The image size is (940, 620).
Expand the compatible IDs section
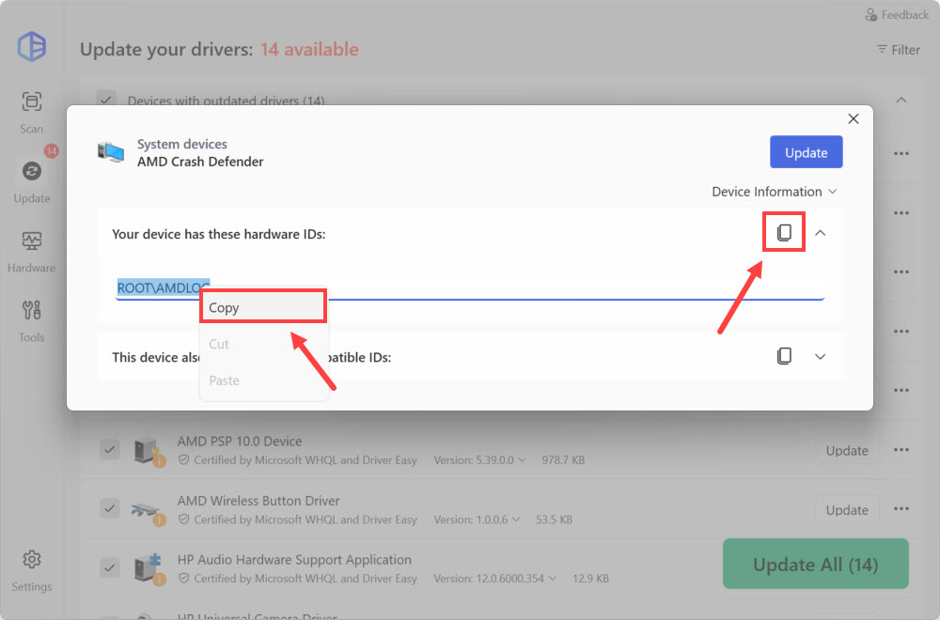pos(821,357)
